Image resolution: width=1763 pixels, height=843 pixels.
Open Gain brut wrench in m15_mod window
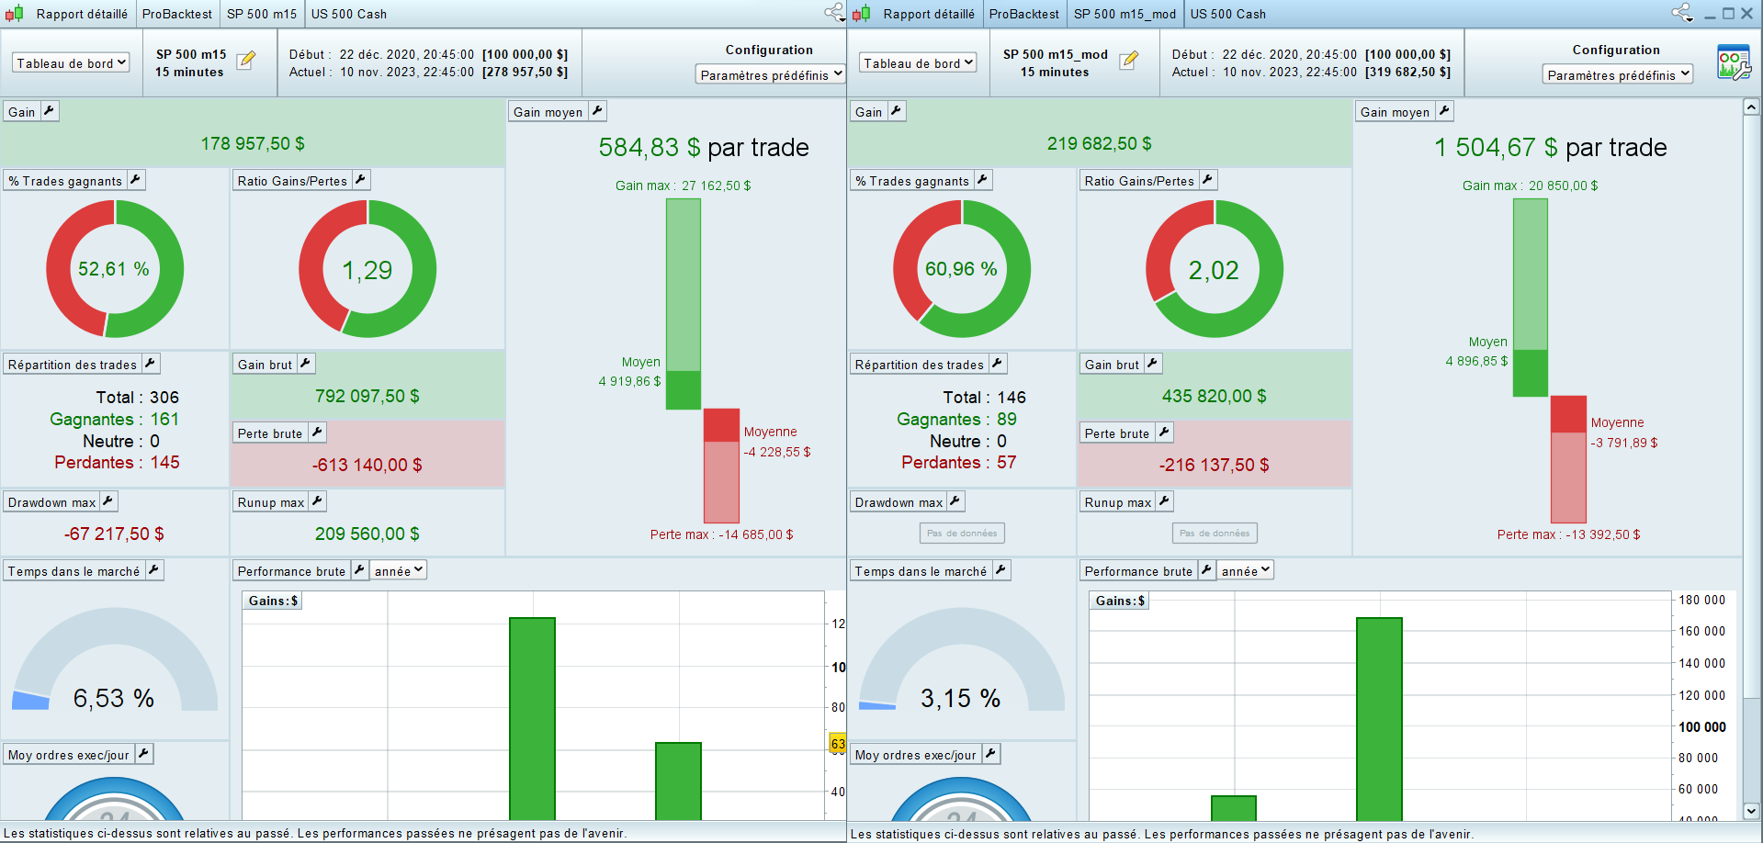(1153, 364)
